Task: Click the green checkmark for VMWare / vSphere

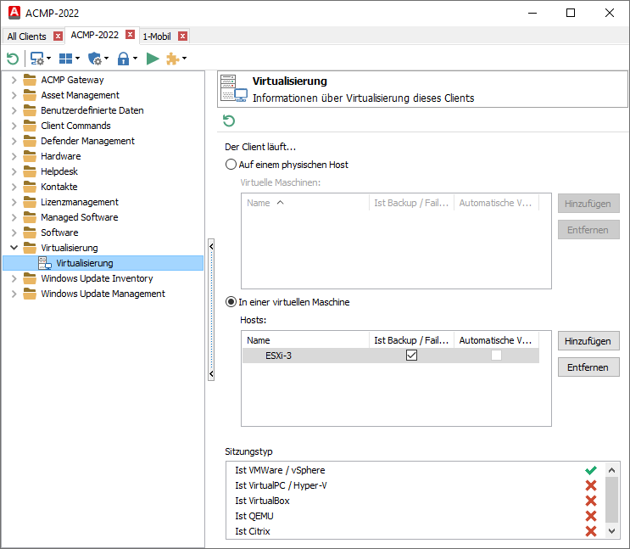Action: 591,470
